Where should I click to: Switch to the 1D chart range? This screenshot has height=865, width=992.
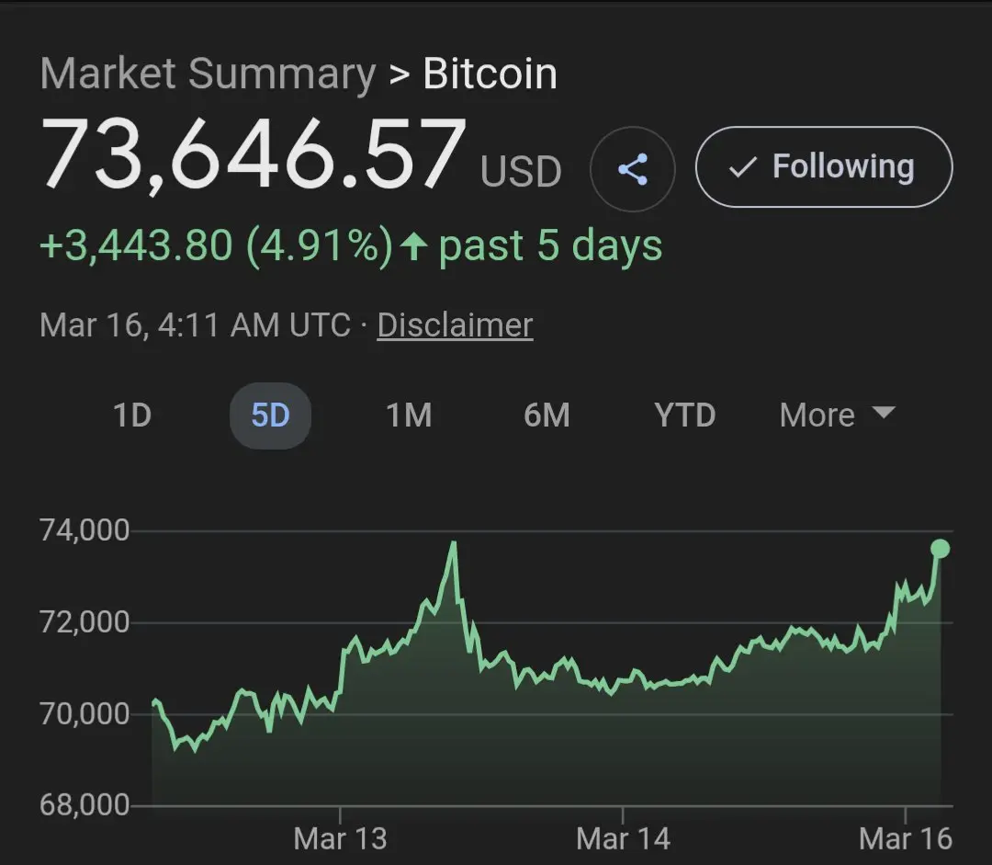point(132,415)
